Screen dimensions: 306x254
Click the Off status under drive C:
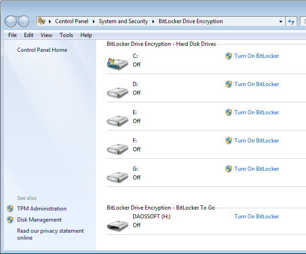click(136, 64)
